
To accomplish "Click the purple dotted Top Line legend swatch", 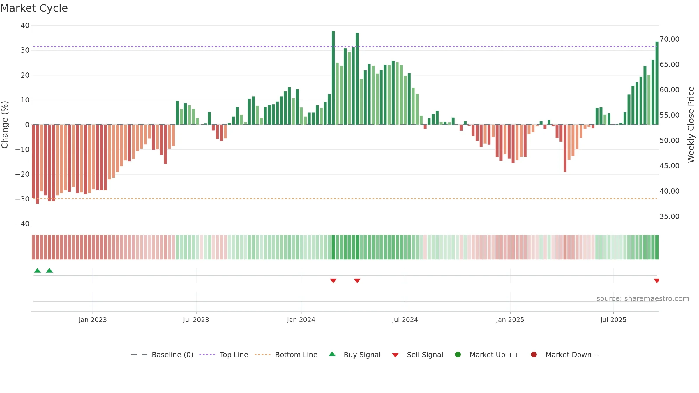I will click(207, 355).
